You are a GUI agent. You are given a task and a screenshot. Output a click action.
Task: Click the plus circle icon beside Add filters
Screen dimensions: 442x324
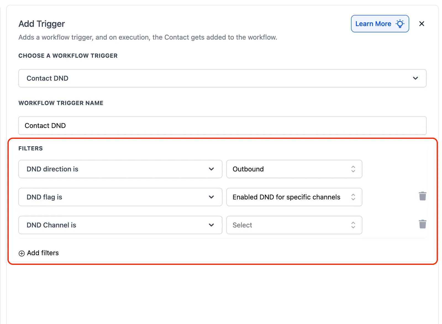tap(22, 254)
